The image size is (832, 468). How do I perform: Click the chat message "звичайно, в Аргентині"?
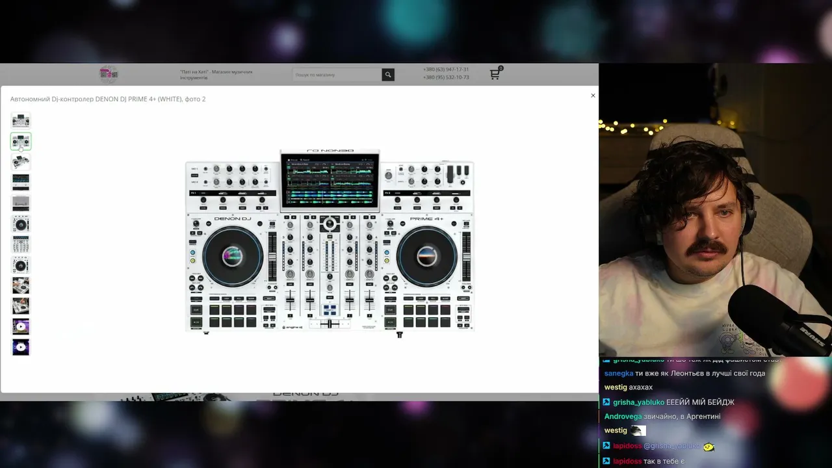pos(682,417)
